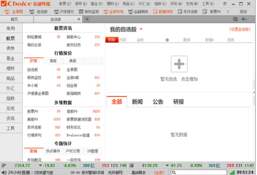
Task: Switch to 全部 news tab
Action: pos(117,102)
